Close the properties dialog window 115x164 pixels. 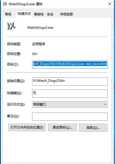click(110, 4)
